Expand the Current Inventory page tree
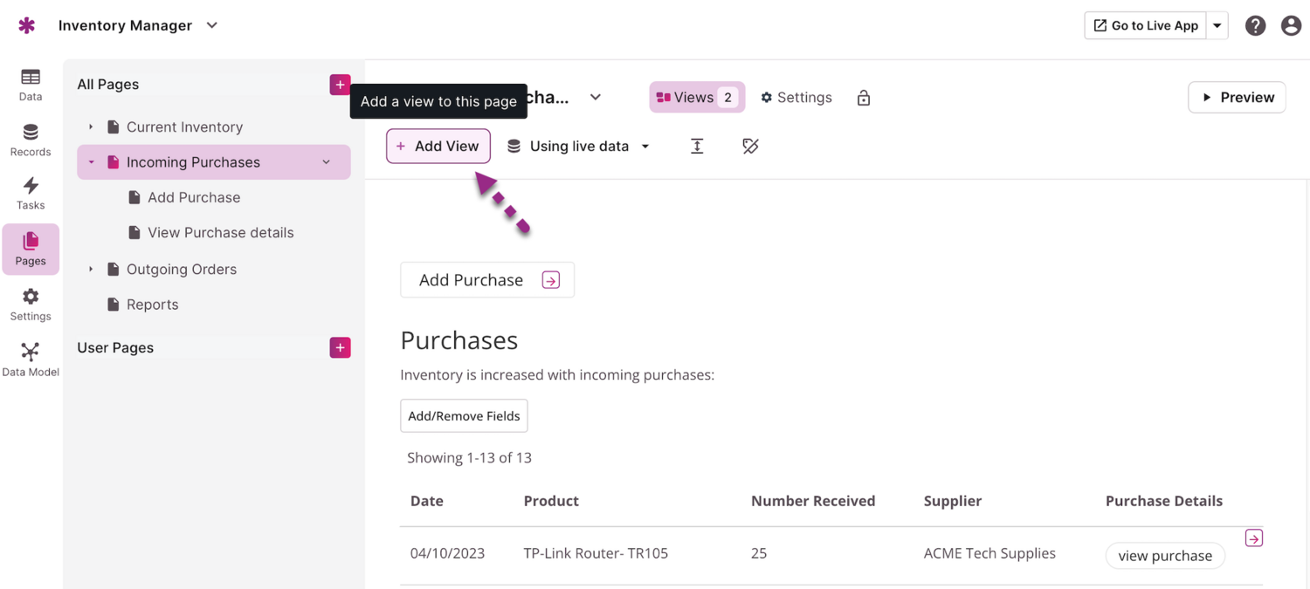Screen dimensions: 1310x589 [x=91, y=127]
